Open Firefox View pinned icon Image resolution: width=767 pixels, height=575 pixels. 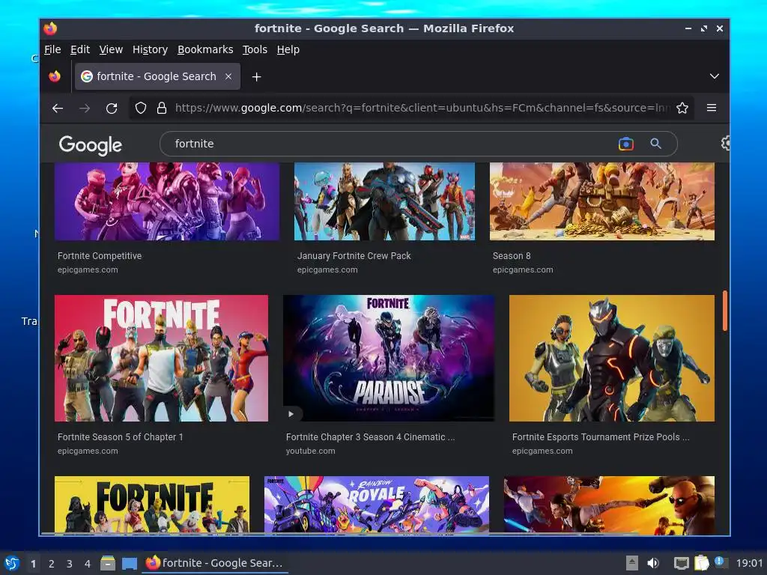click(x=55, y=76)
